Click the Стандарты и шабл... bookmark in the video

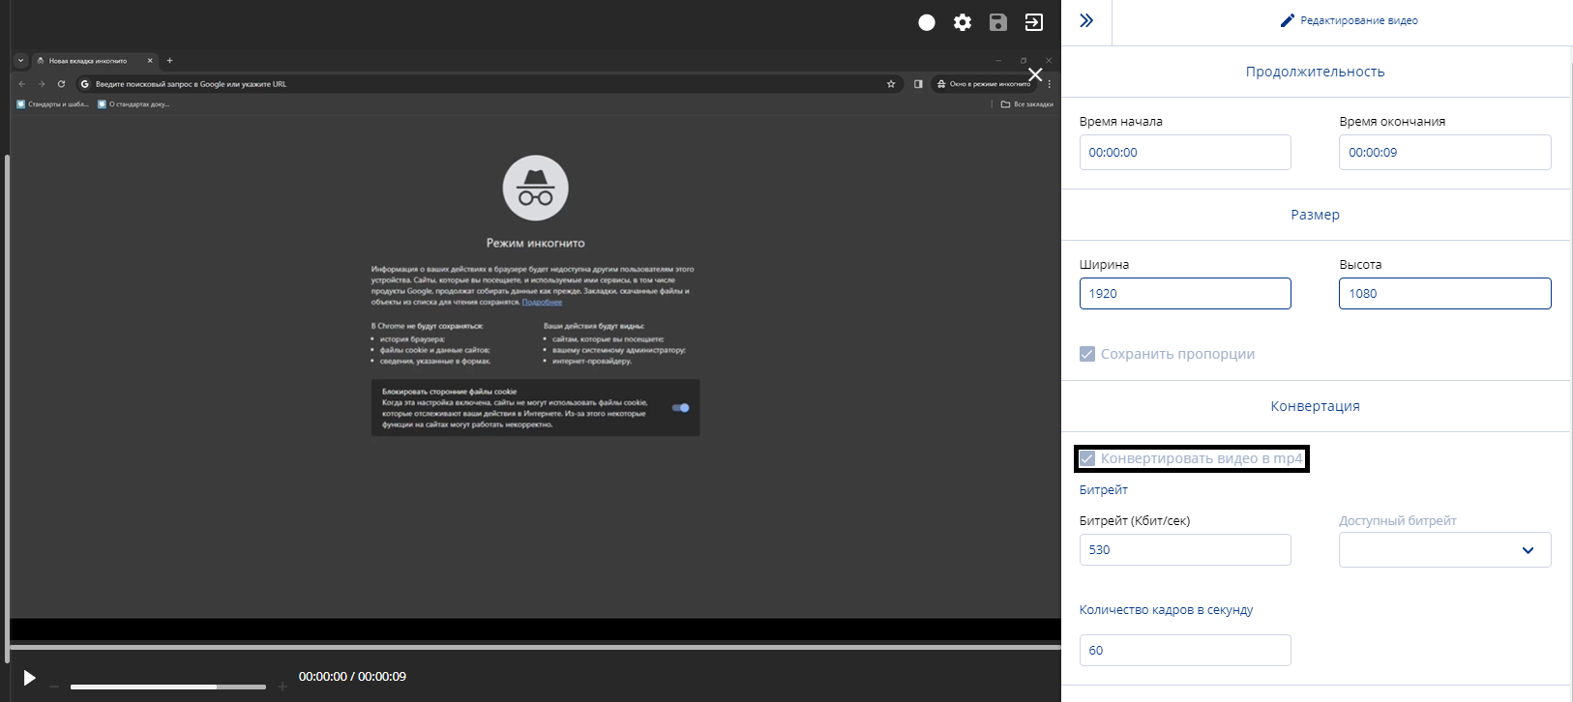click(x=52, y=104)
